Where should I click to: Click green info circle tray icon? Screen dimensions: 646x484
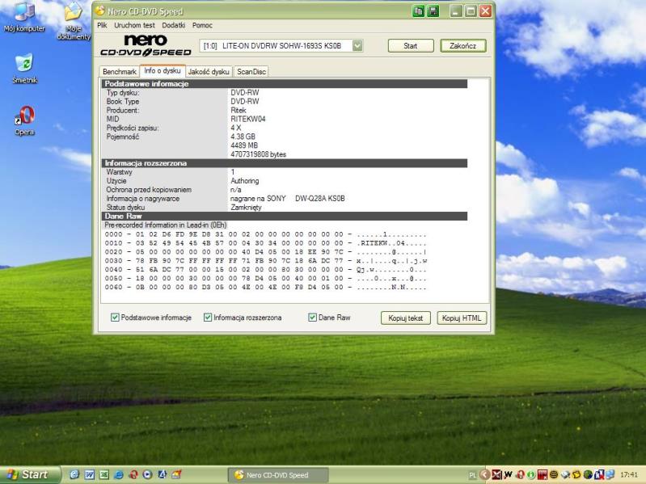531,475
